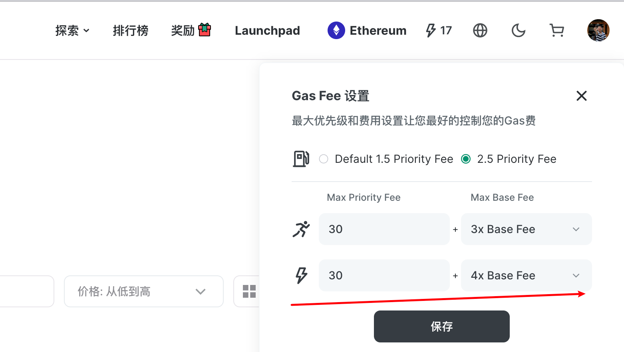
Task: Expand the 4x Base Fee dropdown
Action: 526,275
